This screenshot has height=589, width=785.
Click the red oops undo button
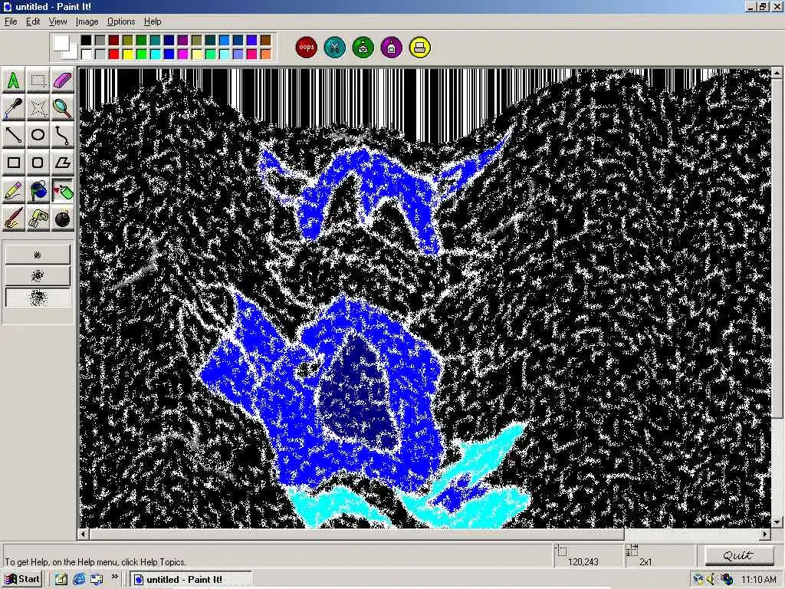point(307,48)
